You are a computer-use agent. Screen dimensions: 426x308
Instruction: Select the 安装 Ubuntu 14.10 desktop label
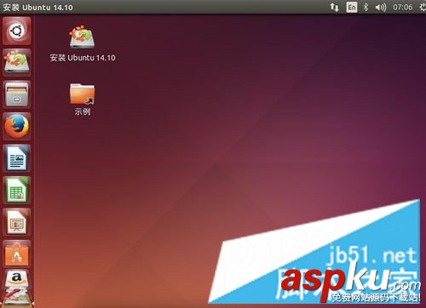83,58
